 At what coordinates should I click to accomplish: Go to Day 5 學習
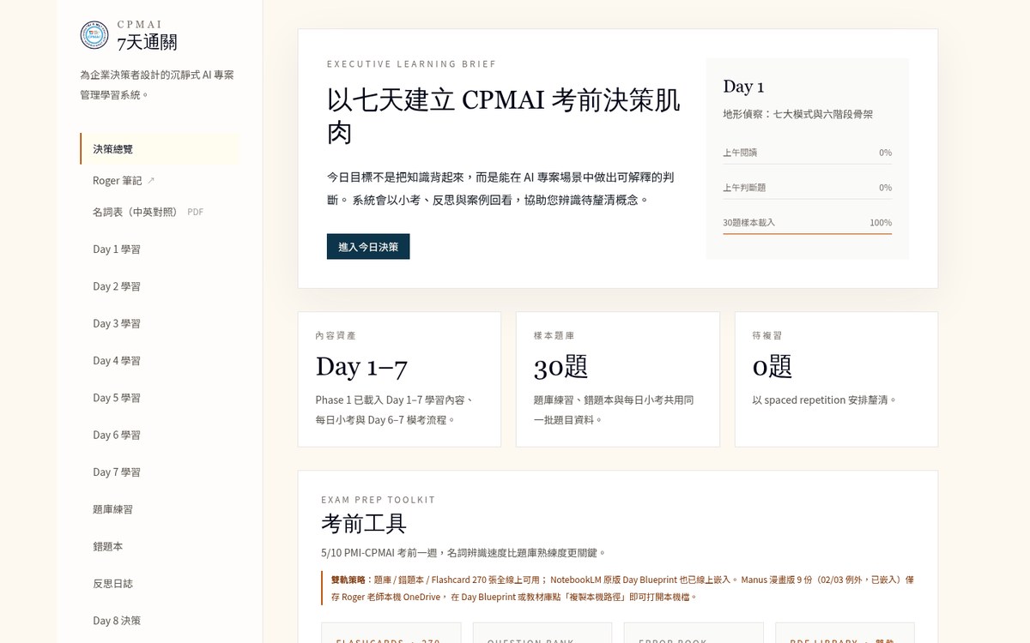tap(160, 398)
